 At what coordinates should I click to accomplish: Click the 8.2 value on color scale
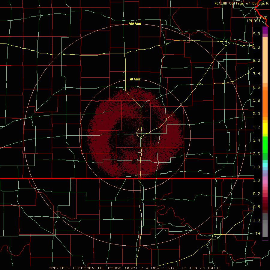pyautogui.click(x=256, y=60)
